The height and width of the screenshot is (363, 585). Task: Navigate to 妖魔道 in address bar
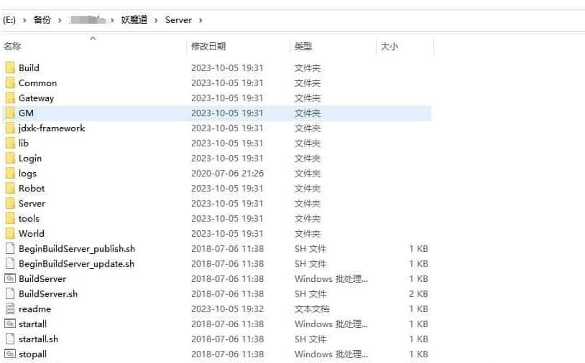[x=134, y=20]
